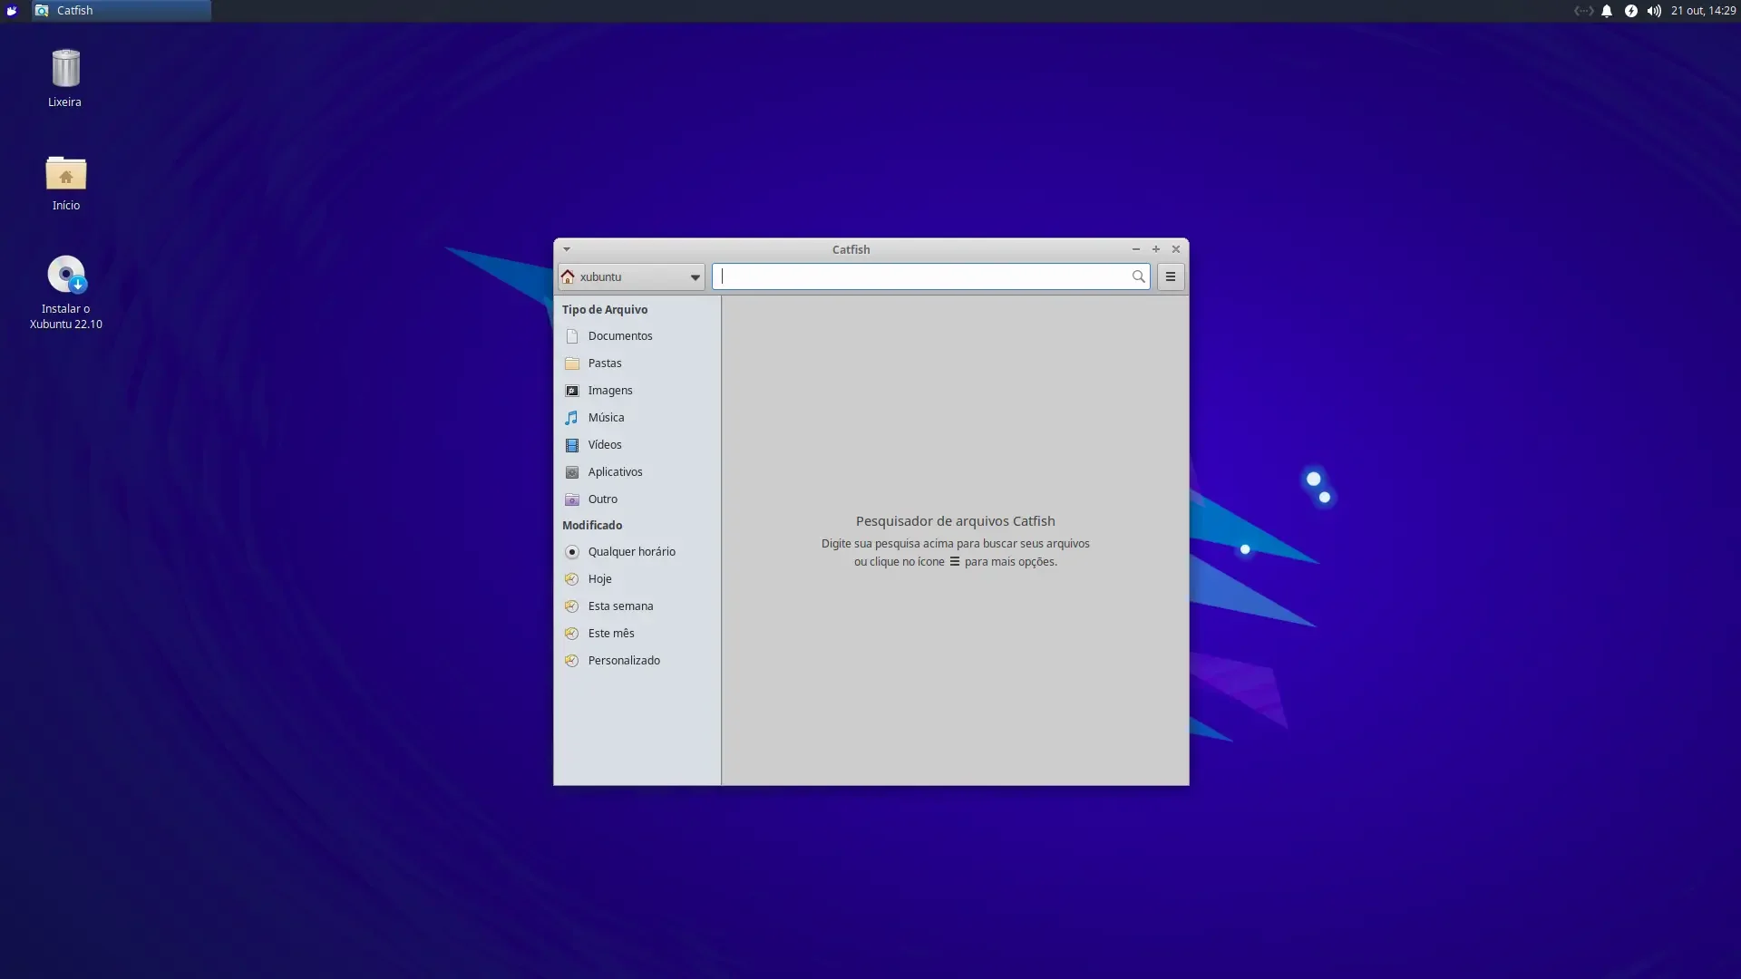Viewport: 1741px width, 979px height.
Task: Select the Qualquer horário radio option
Action: (x=637, y=552)
